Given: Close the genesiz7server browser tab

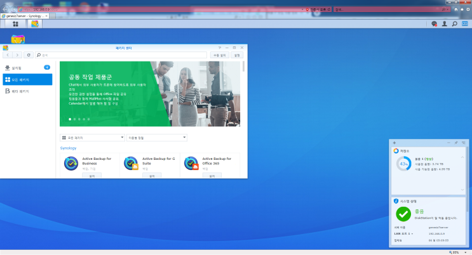Looking at the screenshot, I should 46,16.
